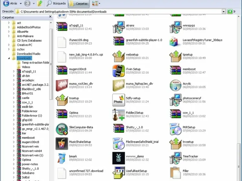Select 5dfly-setup Photo icon

[119, 100]
